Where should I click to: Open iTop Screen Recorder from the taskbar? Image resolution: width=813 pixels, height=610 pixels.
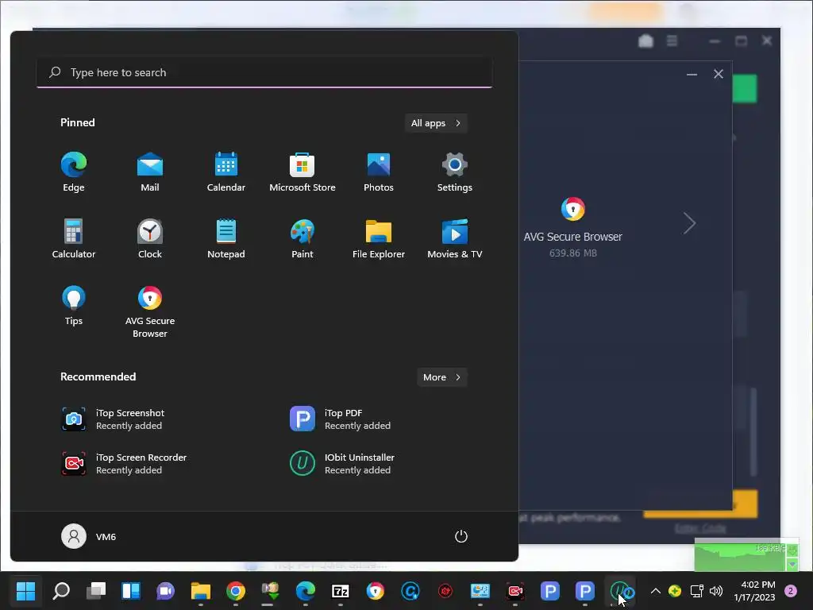[x=514, y=590]
